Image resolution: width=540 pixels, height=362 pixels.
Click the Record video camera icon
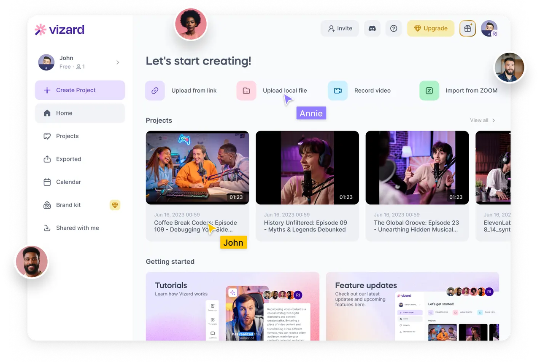click(337, 91)
